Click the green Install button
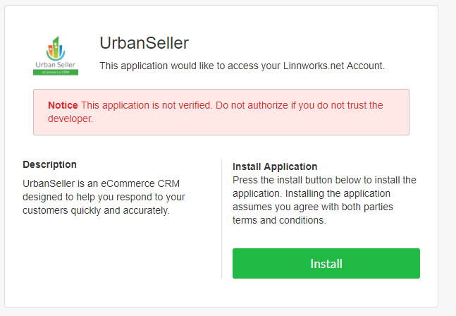Screen dimensions: 456x316 tap(326, 263)
